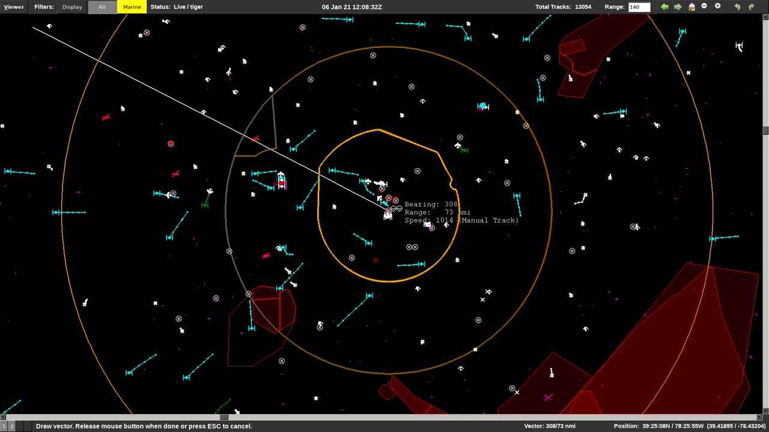Viewport: 769px width, 432px height.
Task: Click the Range input field
Action: point(639,7)
